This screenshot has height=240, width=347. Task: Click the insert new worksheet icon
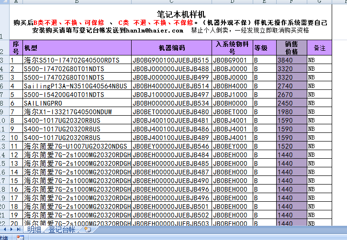[88, 229]
